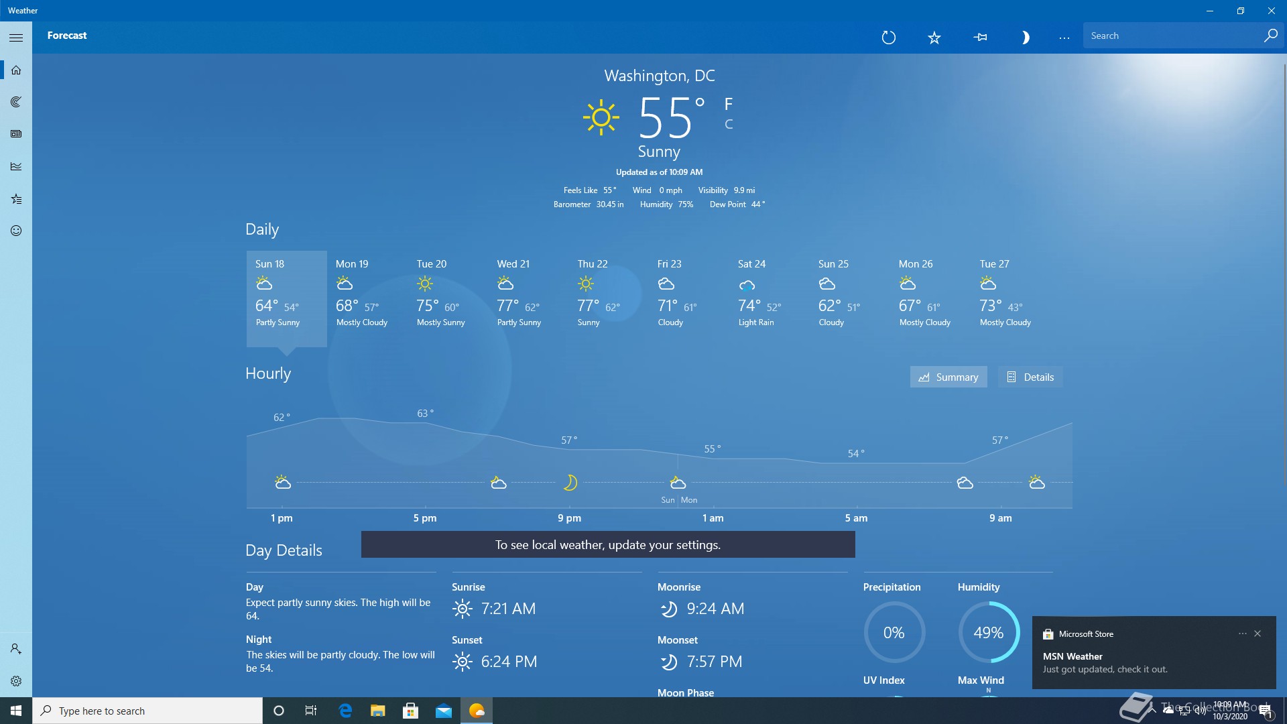Select the Thu 22 daily forecast
1287x724 pixels.
point(609,298)
